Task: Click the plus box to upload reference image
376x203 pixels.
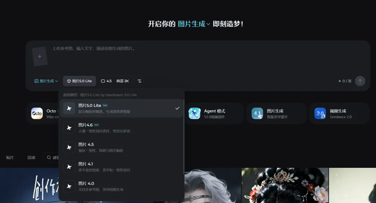Action: (x=40, y=56)
